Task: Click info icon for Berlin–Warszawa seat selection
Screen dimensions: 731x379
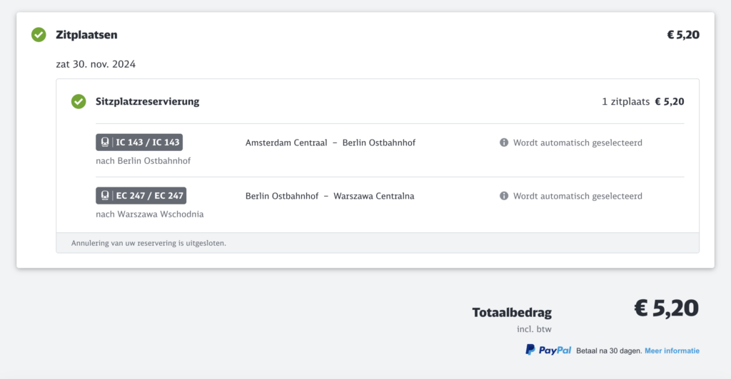Action: (504, 196)
